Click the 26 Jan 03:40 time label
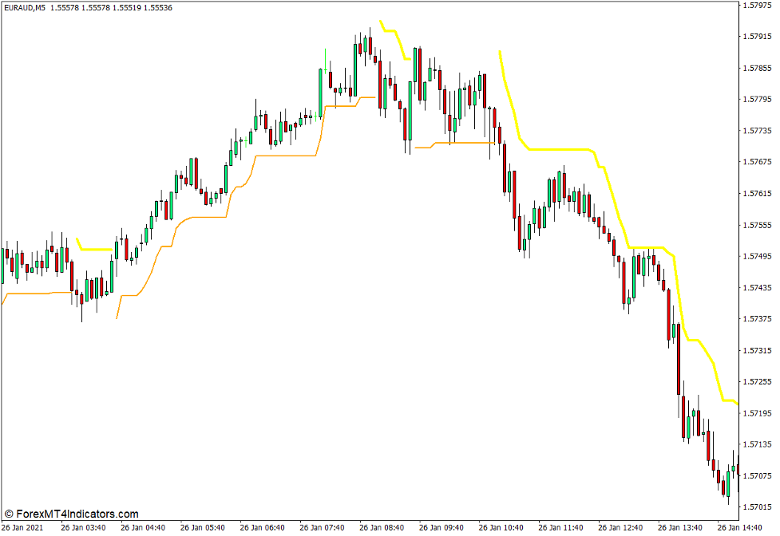 tap(84, 526)
